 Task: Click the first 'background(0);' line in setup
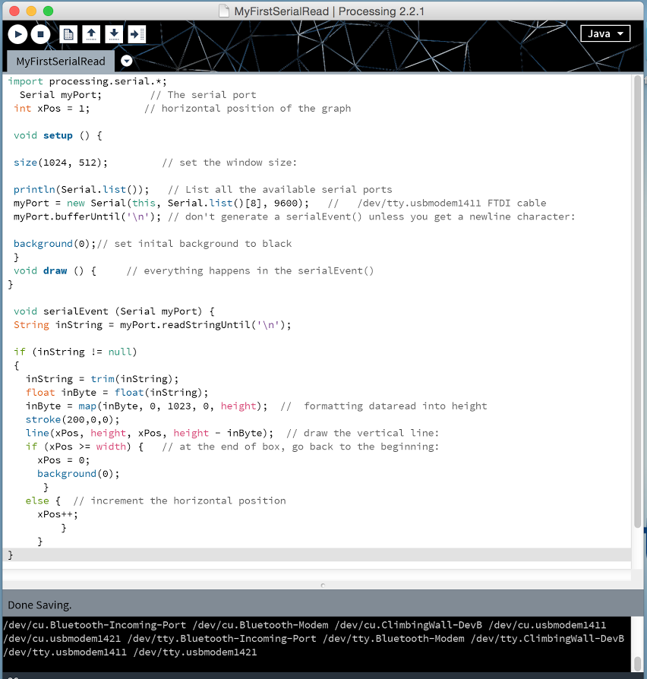click(55, 244)
